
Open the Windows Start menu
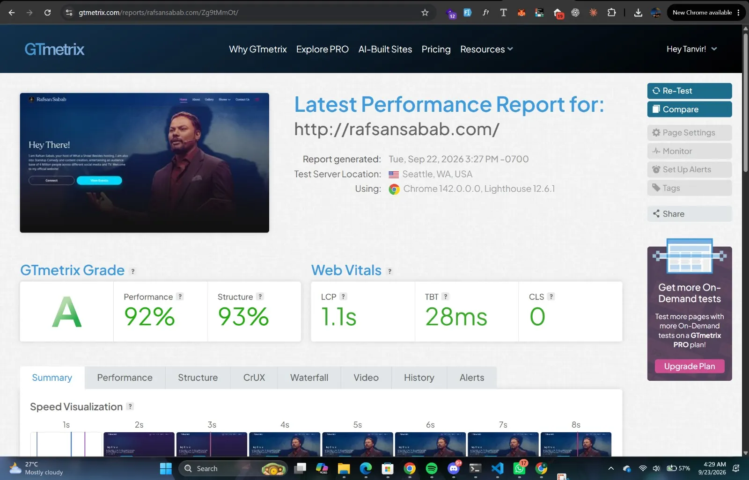coord(166,468)
